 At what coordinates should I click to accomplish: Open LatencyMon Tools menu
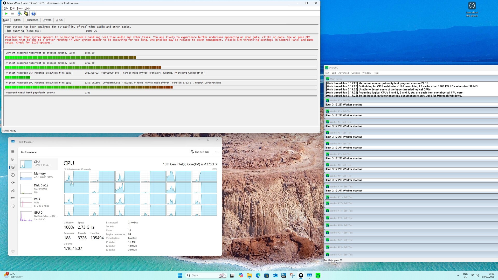(19, 8)
